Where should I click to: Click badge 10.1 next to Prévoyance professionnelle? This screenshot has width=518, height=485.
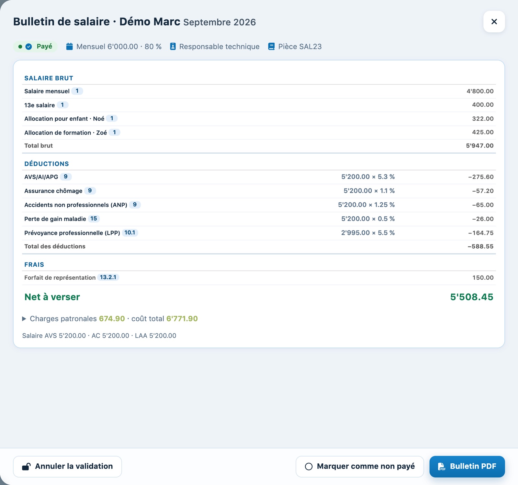click(x=130, y=232)
